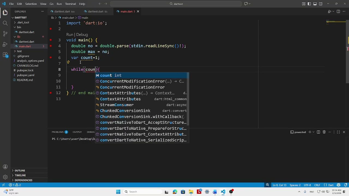The width and height of the screenshot is (349, 196).
Task: Toggle the primary sidebar layout button
Action: [309, 4]
